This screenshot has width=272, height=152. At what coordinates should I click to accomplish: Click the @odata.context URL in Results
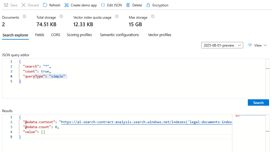(146, 122)
